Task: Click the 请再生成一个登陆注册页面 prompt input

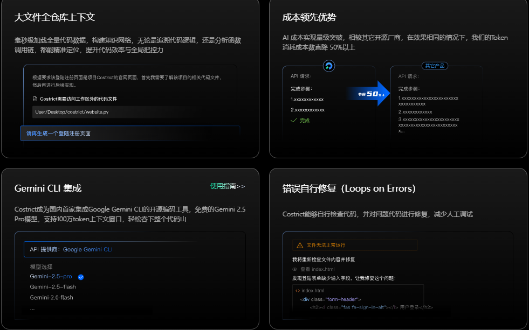Action: coord(130,134)
